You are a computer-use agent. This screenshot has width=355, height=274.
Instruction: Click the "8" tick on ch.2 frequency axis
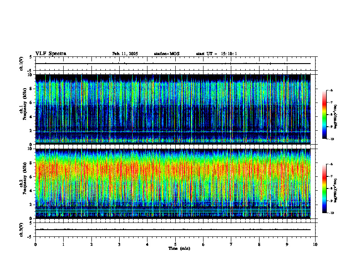[31, 163]
